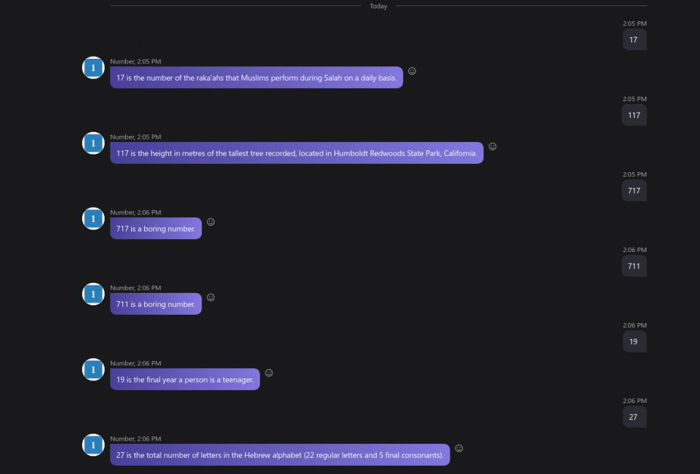Viewport: 700px width, 474px height.
Task: Select the sent message '117'
Action: [x=634, y=115]
